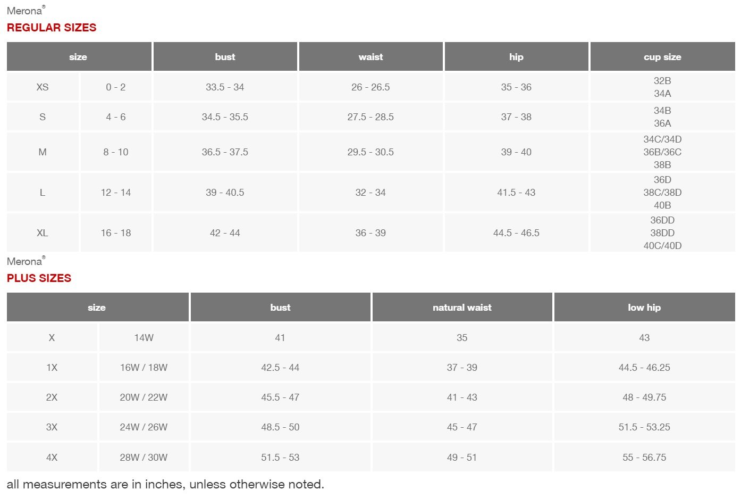
Task: Click the 27.5 - 28.5 waist measurement
Action: coord(371,117)
